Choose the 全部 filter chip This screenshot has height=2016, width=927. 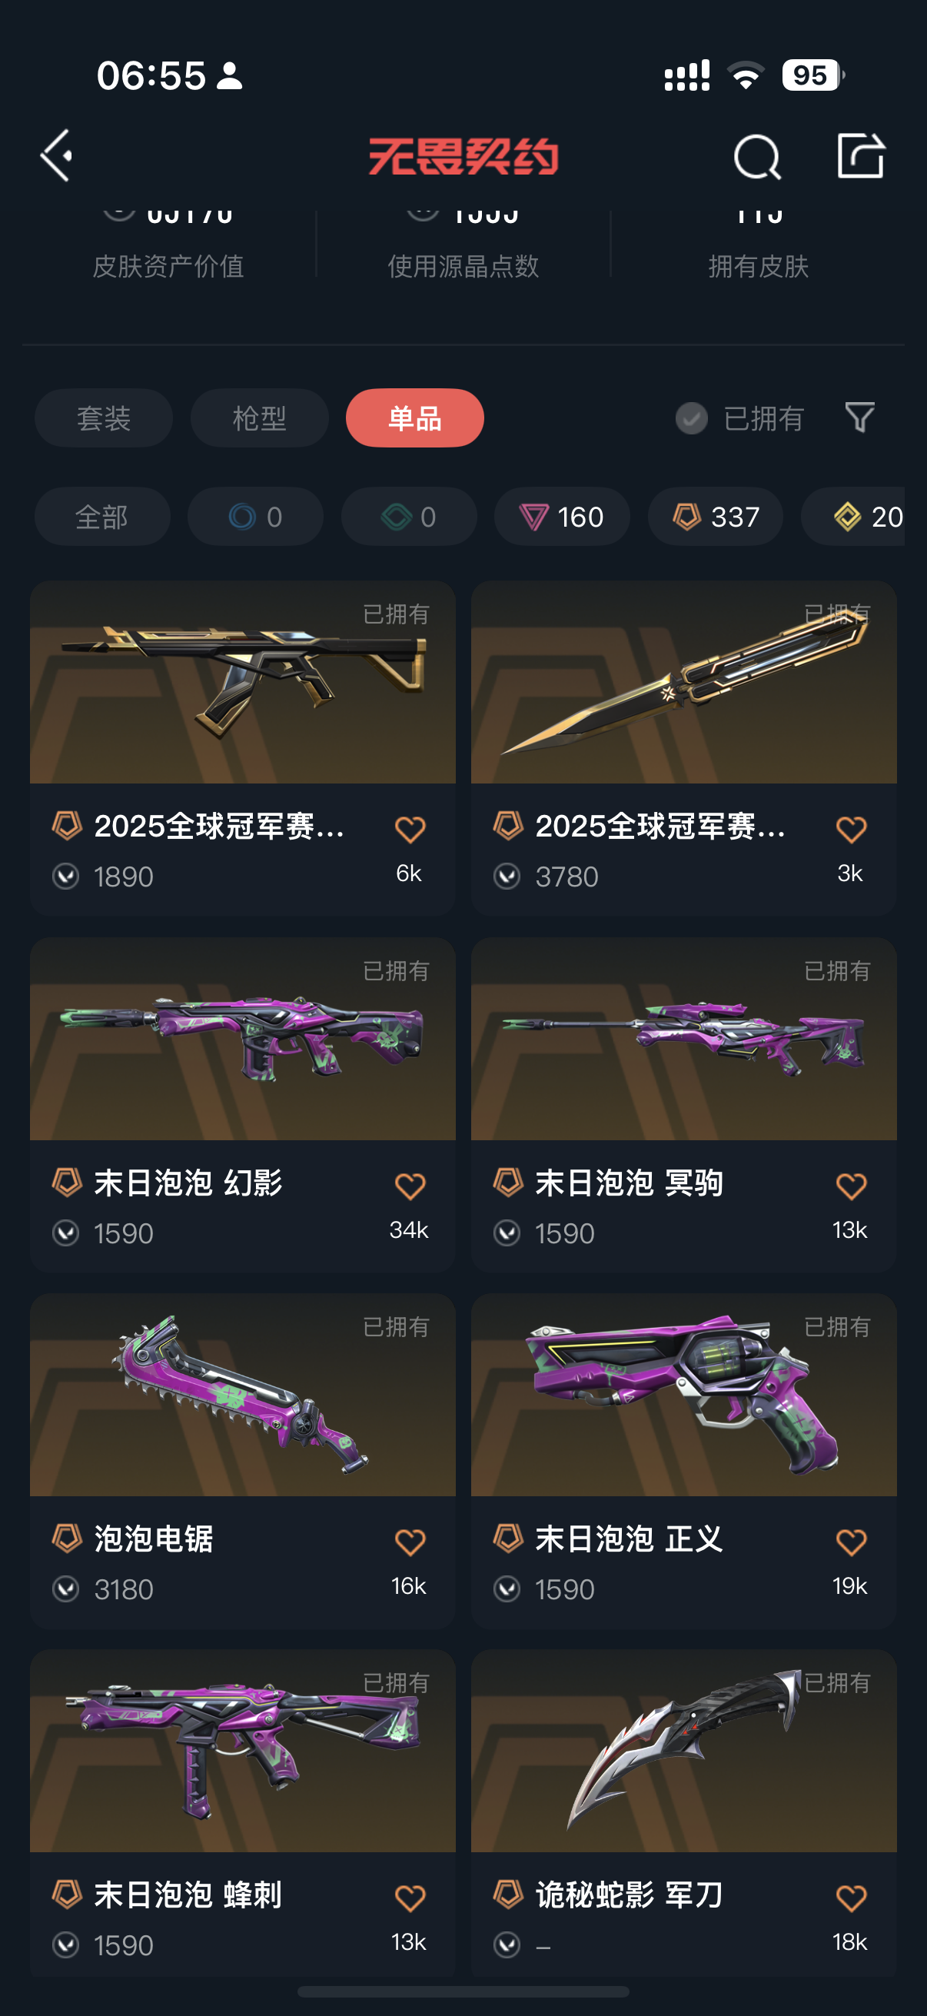point(101,517)
